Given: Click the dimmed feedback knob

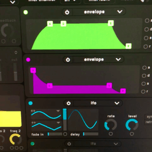Looking at the screenshot, I should (x=7, y=30).
